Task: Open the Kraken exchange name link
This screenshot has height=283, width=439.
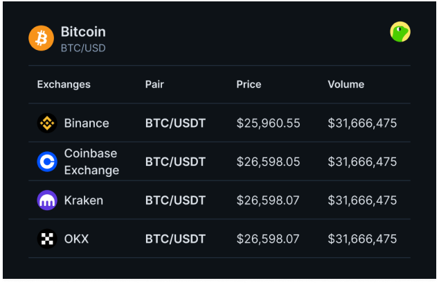Action: click(84, 200)
